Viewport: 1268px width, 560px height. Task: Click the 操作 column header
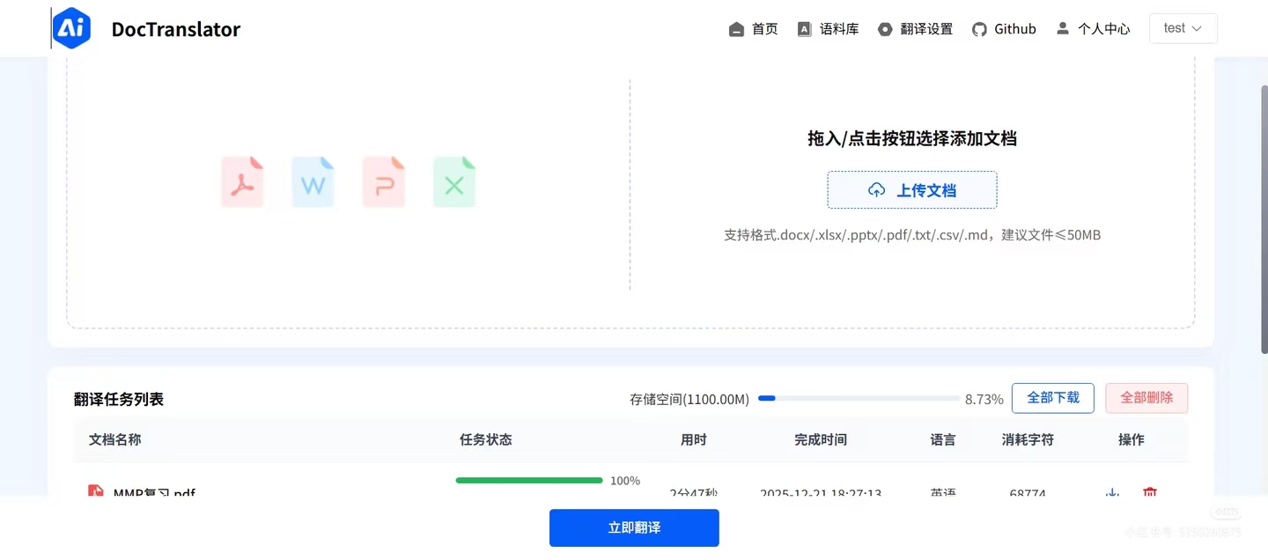pos(1132,439)
